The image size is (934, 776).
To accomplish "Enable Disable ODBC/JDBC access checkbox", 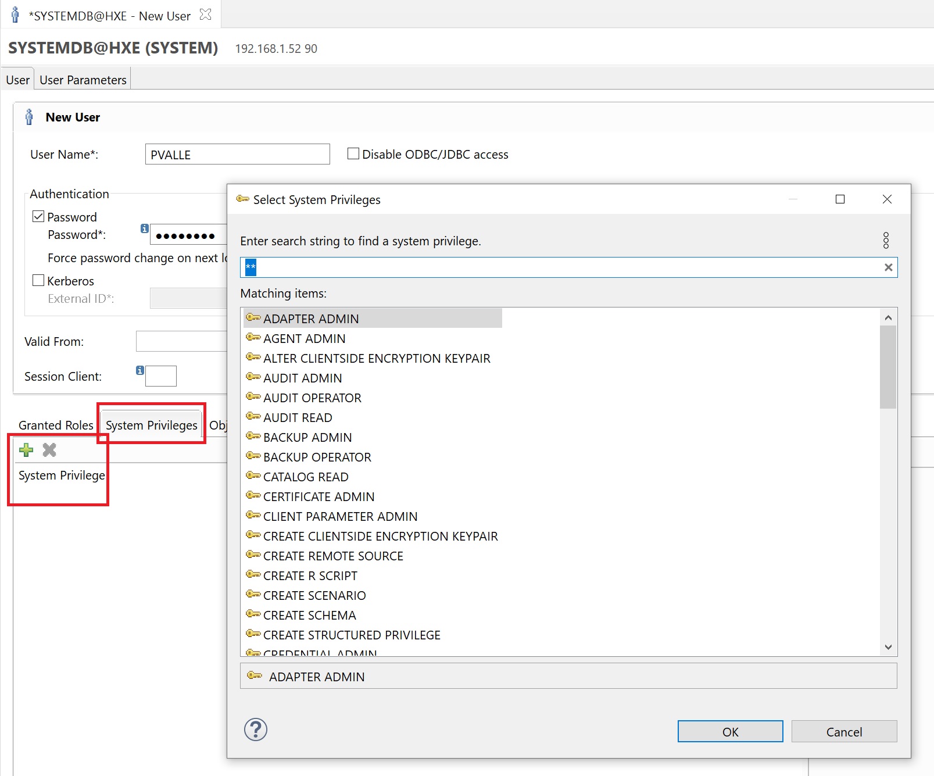I will 353,154.
